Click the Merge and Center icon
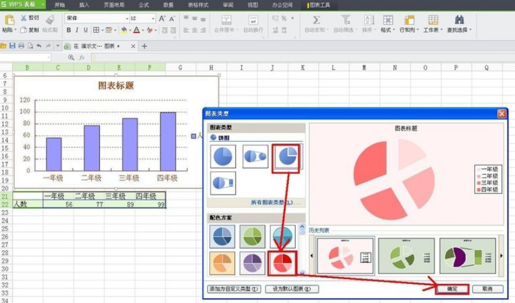The width and height of the screenshot is (515, 303). (x=226, y=20)
